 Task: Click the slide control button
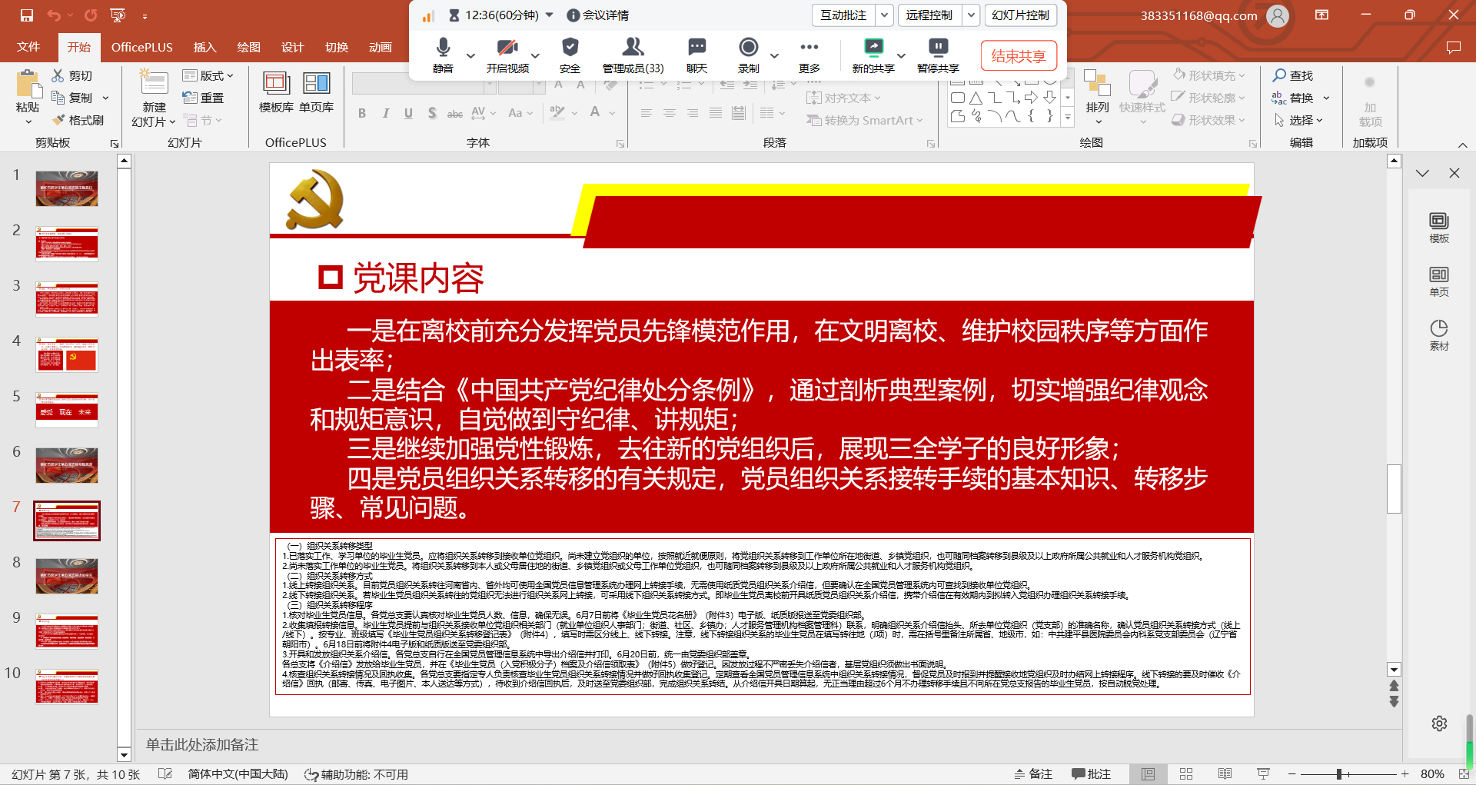tap(1020, 15)
